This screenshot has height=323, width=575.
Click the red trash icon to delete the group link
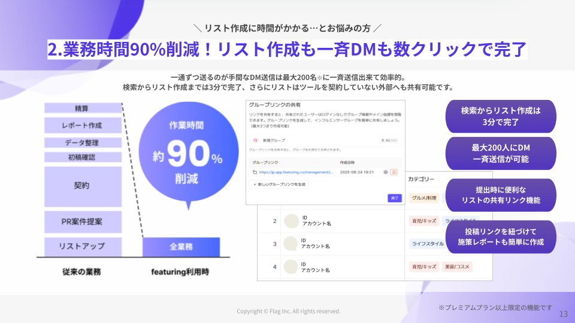(x=394, y=172)
